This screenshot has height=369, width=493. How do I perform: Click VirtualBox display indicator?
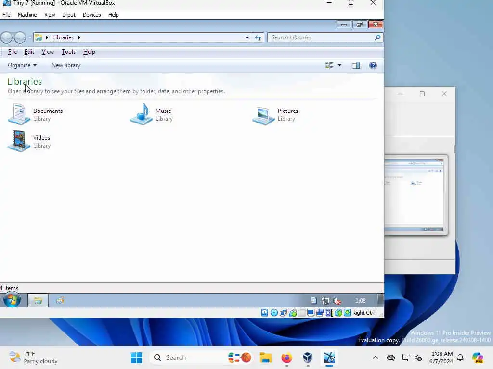tap(311, 312)
